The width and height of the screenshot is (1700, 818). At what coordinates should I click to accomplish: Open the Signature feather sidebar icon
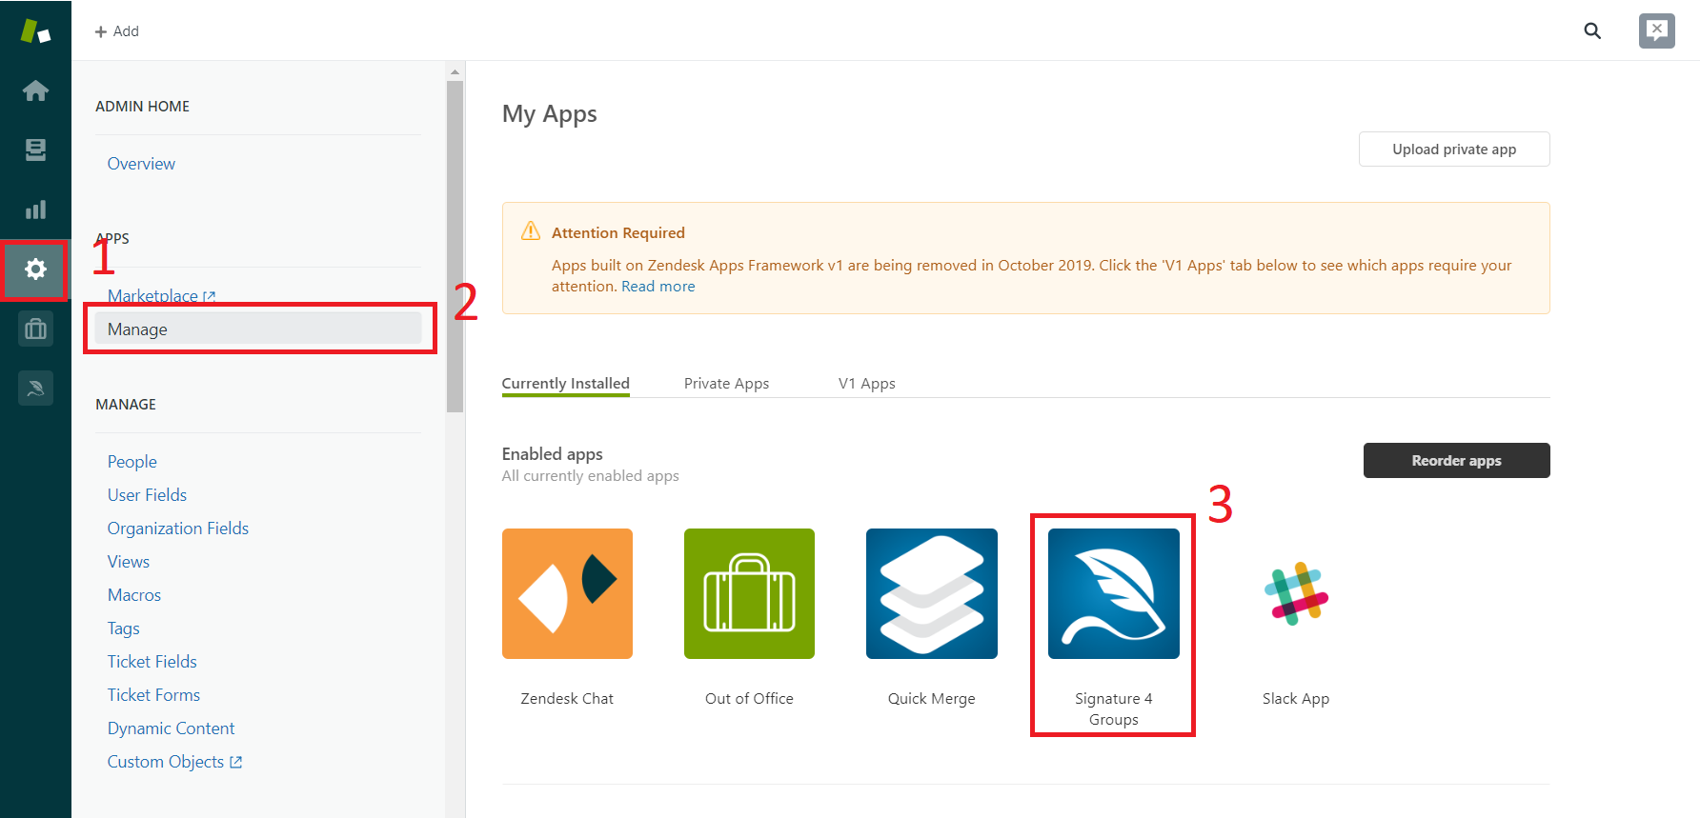pos(35,388)
